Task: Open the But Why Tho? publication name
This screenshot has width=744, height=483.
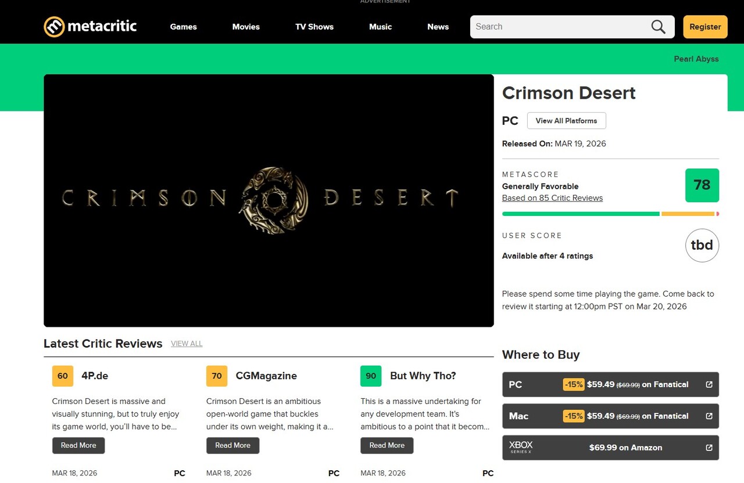Action: [x=423, y=376]
